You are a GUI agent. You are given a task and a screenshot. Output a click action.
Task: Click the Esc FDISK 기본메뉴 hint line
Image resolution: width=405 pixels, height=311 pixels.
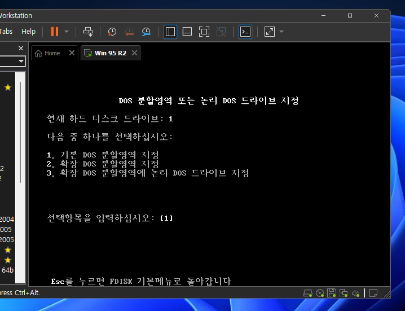[141, 281]
